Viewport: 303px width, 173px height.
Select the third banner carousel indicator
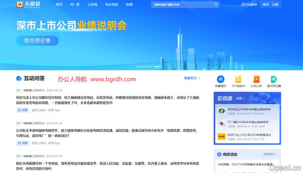coord(157,66)
